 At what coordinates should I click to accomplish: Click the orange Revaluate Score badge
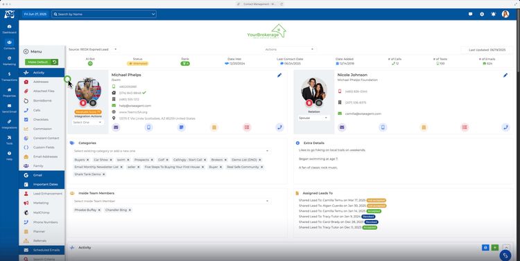88,112
